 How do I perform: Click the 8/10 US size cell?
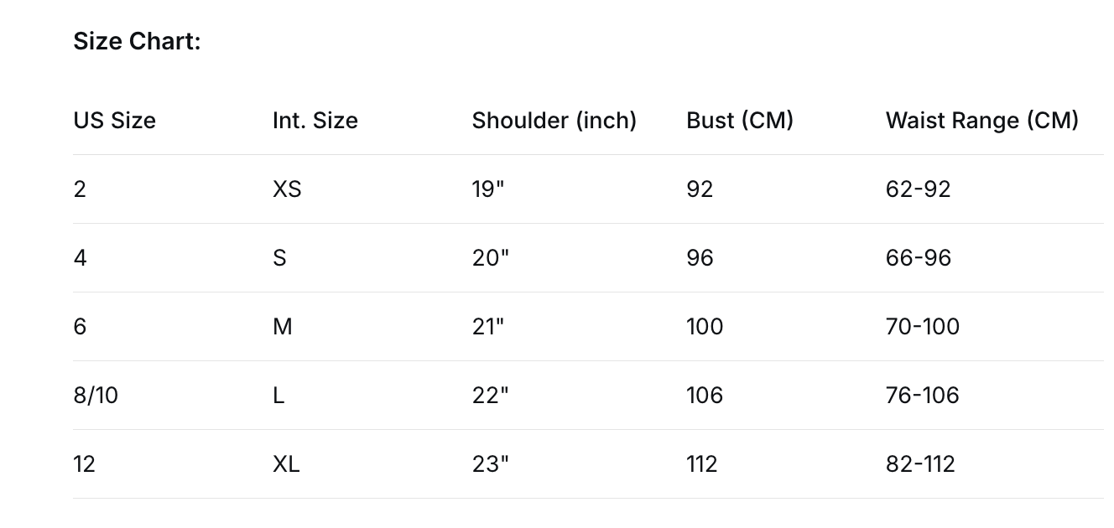96,396
